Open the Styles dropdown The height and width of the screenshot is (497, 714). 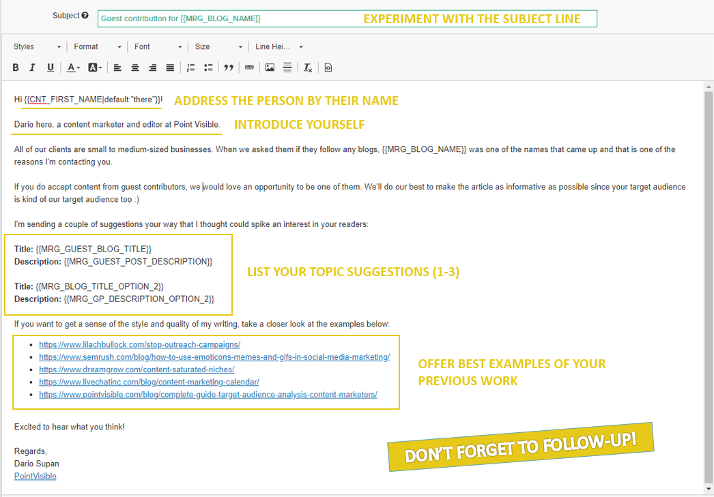[37, 47]
